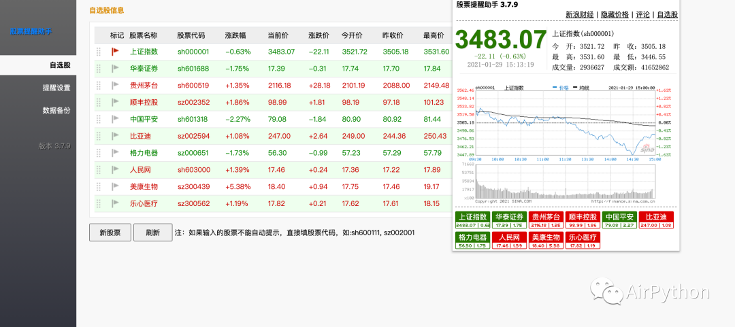This screenshot has height=327, width=735.
Task: Click the large 3483.07 index value
Action: point(501,40)
